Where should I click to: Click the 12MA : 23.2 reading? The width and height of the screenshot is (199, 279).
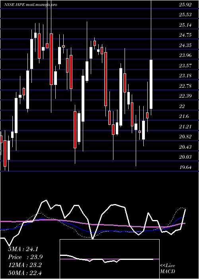pos(25,265)
